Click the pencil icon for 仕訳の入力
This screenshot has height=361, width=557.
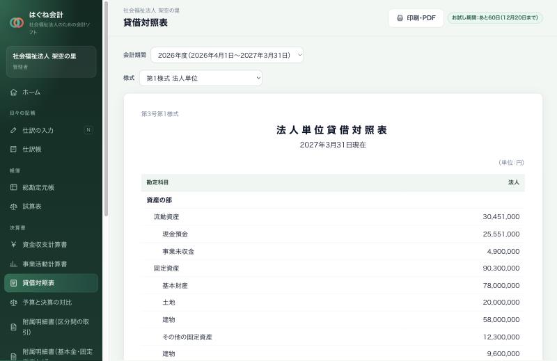13,130
